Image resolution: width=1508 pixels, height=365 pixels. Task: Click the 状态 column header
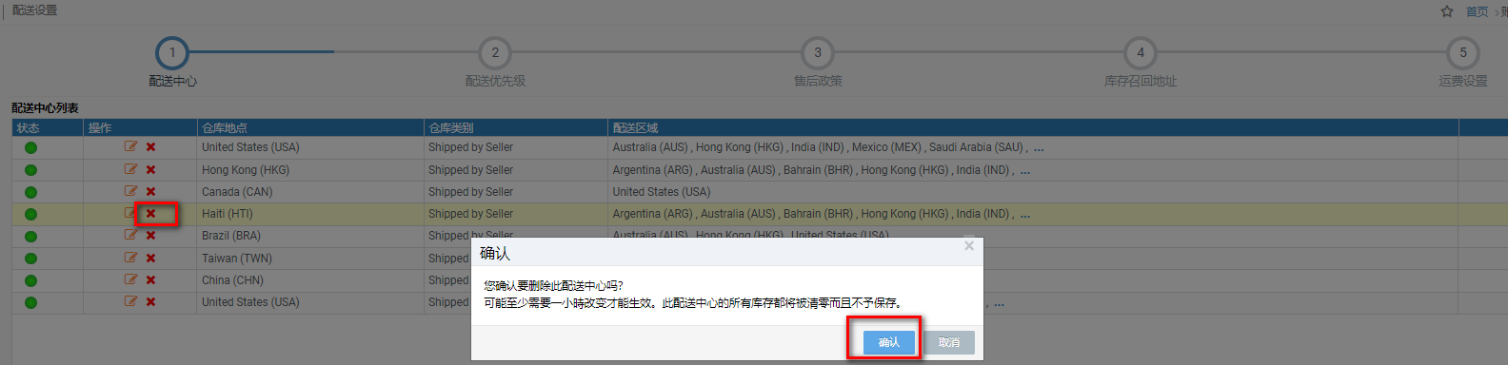(x=48, y=127)
